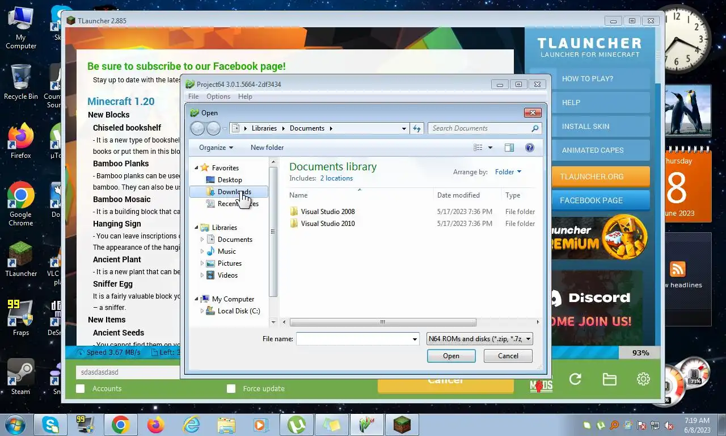This screenshot has height=436, width=726.
Task: Toggle the Force update checkbox
Action: 231,388
